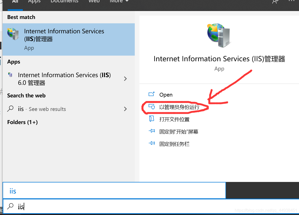
Task: Open the ellipsis options menu
Action: pyautogui.click(x=291, y=1)
